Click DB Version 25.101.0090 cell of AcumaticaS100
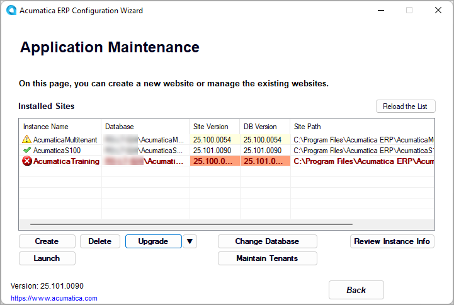454x305 pixels. point(265,151)
